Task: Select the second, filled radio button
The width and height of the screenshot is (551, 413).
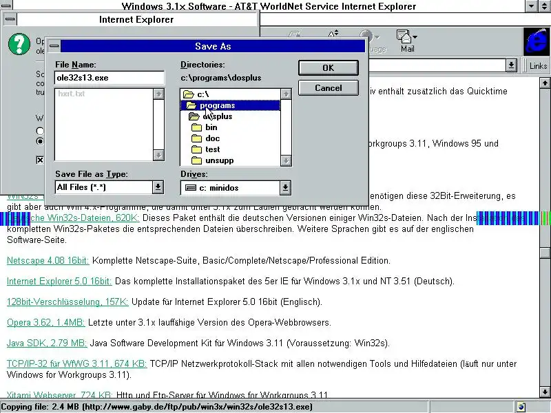Action: click(40, 141)
